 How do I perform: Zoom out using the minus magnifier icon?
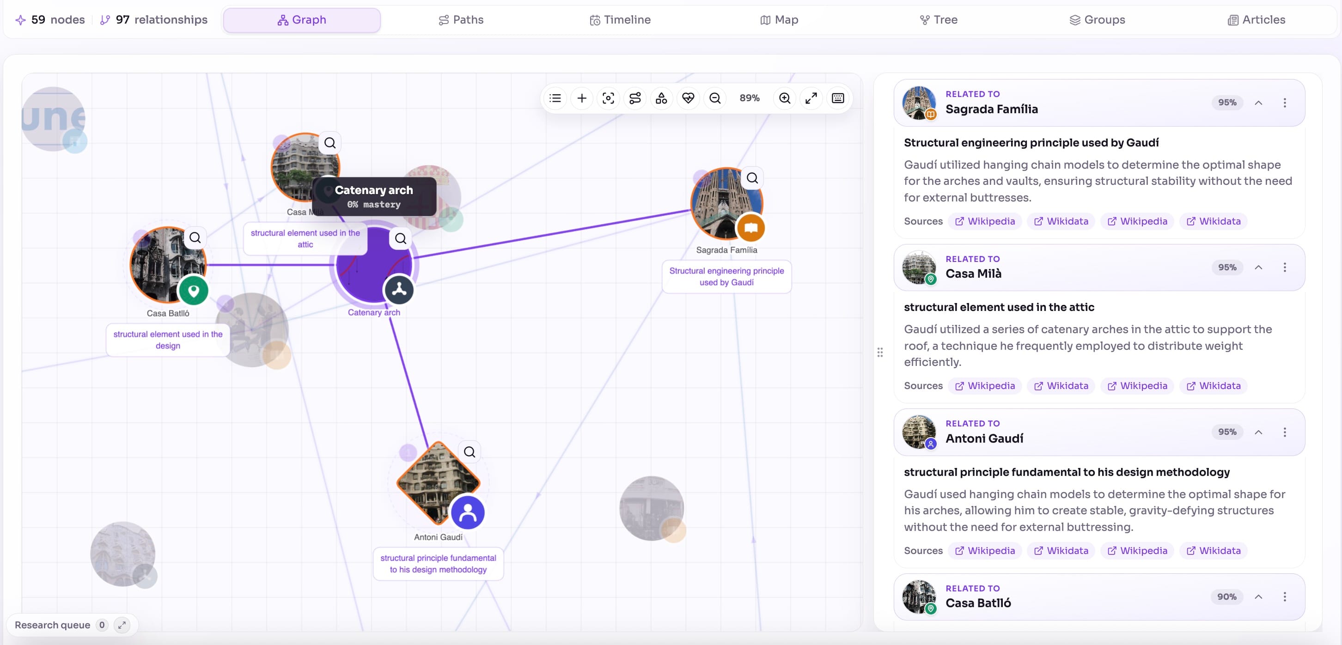click(715, 98)
